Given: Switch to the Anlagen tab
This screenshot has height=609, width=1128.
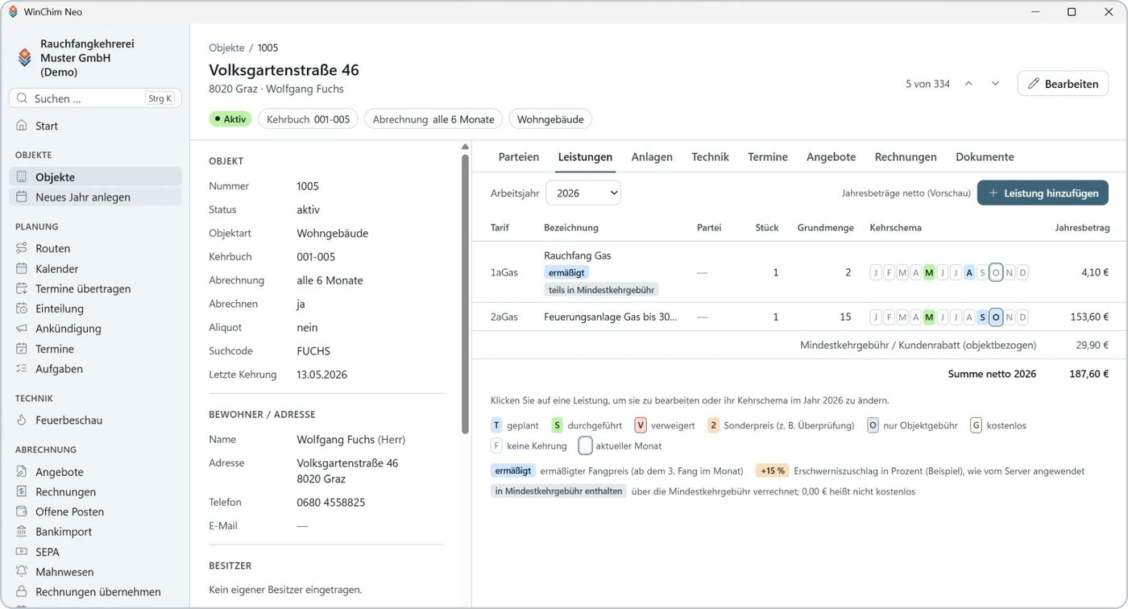Looking at the screenshot, I should pos(652,157).
